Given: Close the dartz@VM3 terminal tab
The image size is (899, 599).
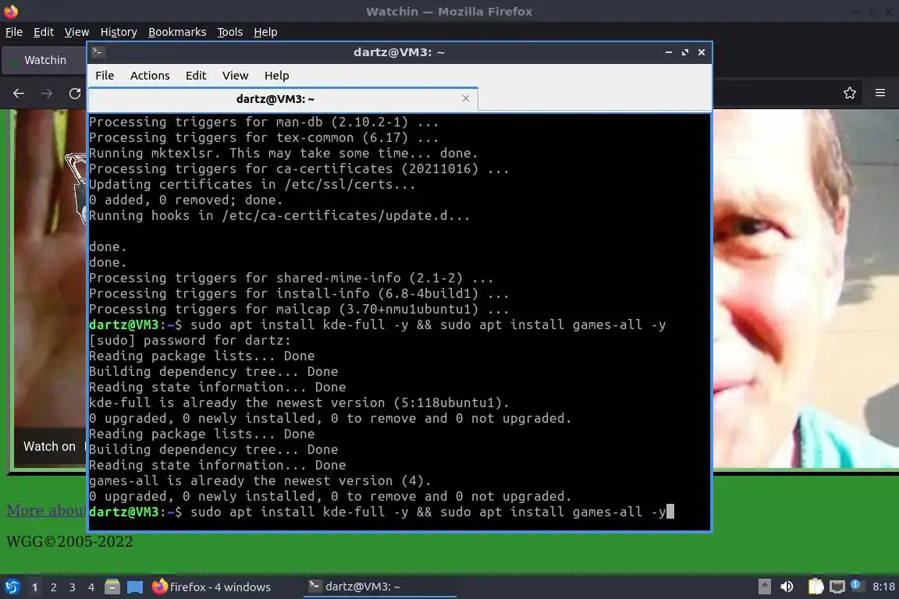Looking at the screenshot, I should coord(466,98).
